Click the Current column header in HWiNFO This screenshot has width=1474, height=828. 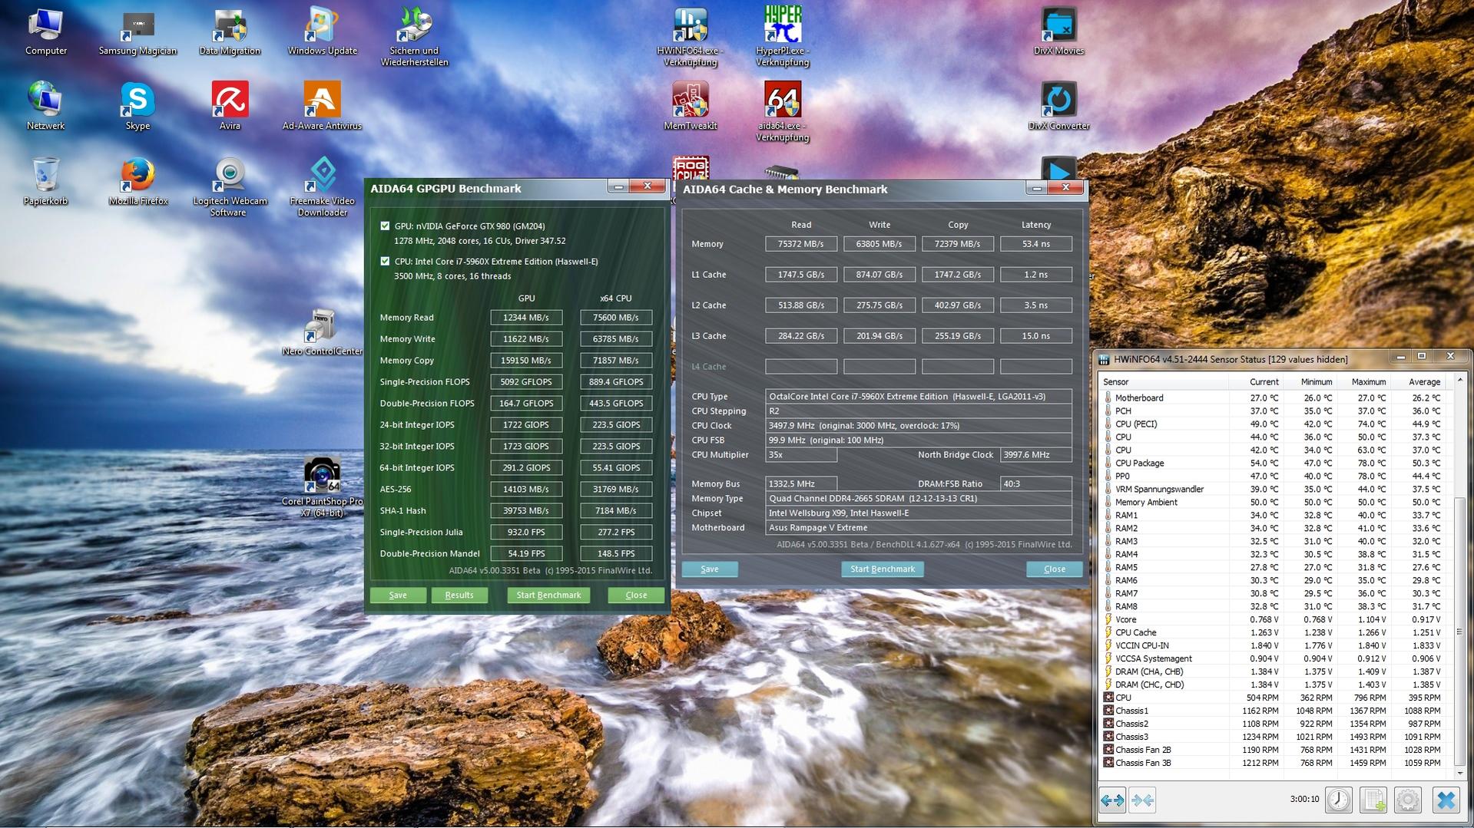pyautogui.click(x=1255, y=381)
